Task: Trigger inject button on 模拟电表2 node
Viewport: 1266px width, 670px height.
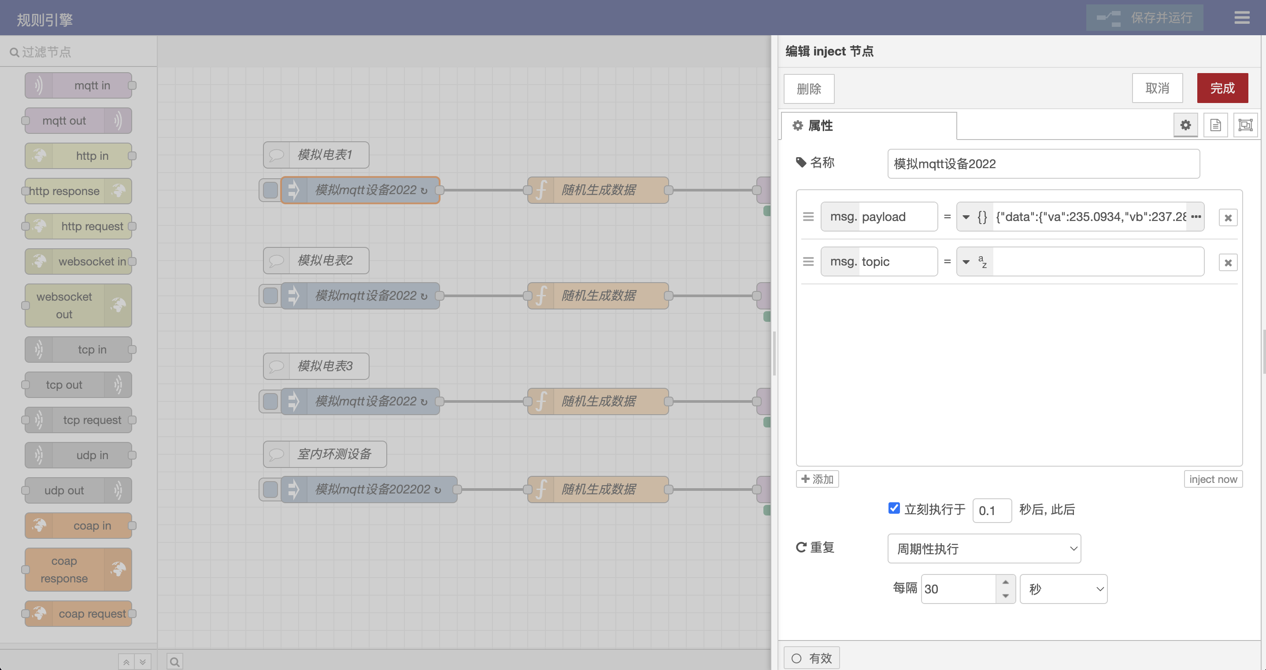Action: pyautogui.click(x=270, y=296)
